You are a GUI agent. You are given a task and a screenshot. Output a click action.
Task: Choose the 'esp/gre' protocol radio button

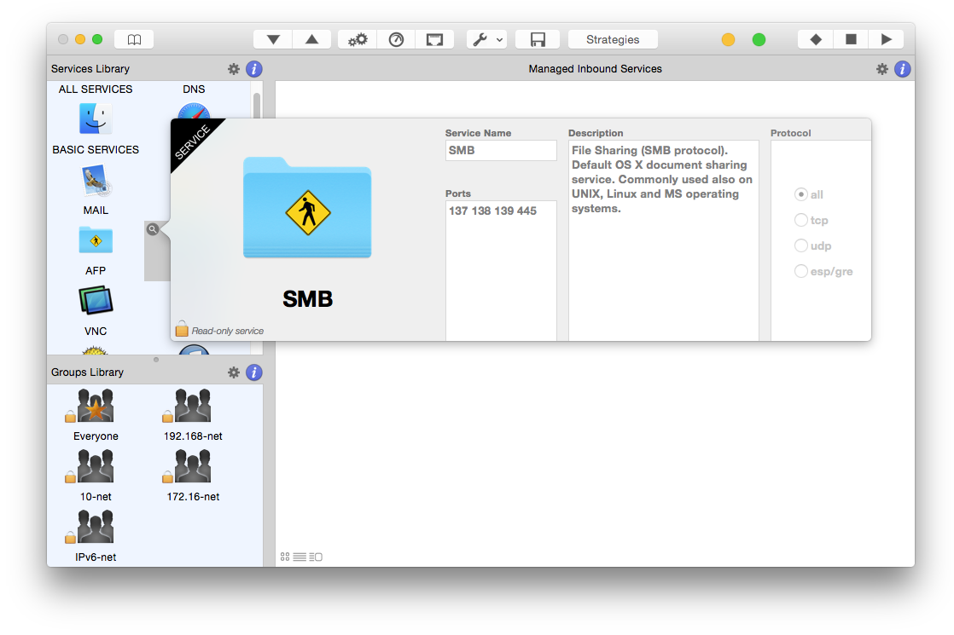(x=800, y=271)
